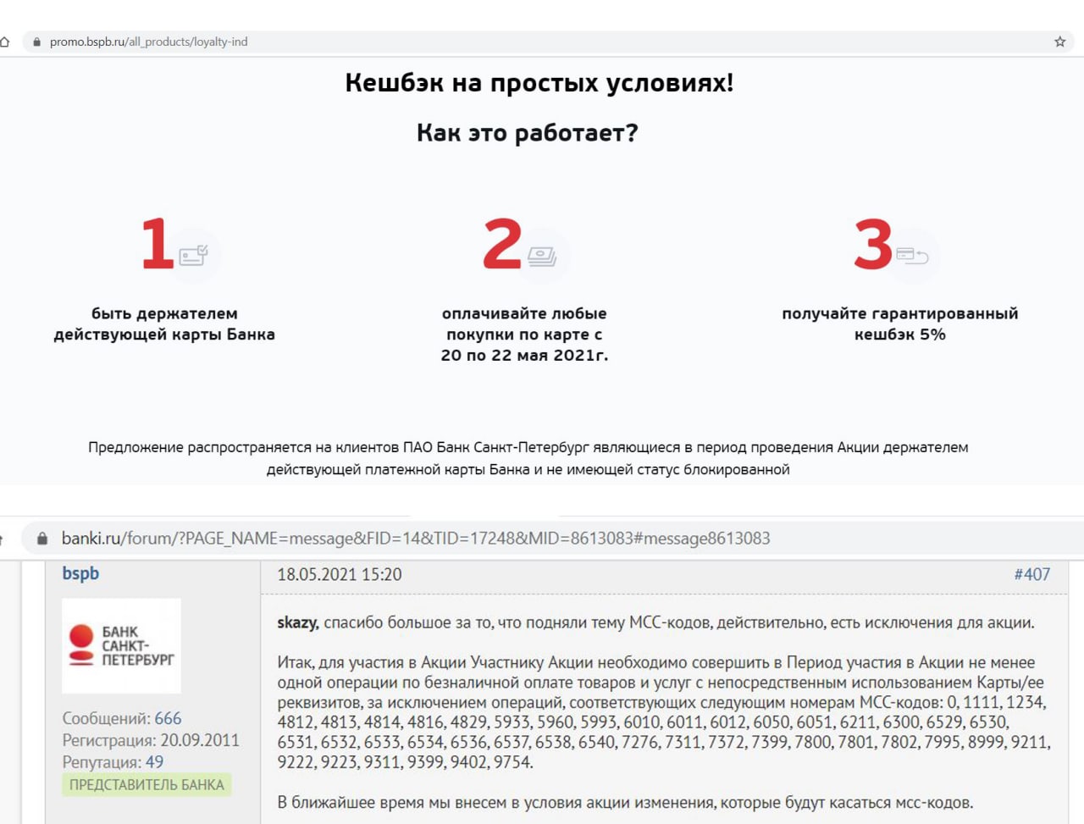The height and width of the screenshot is (824, 1084).
Task: Click the text быть держателем действующей карты Банка
Action: point(164,324)
